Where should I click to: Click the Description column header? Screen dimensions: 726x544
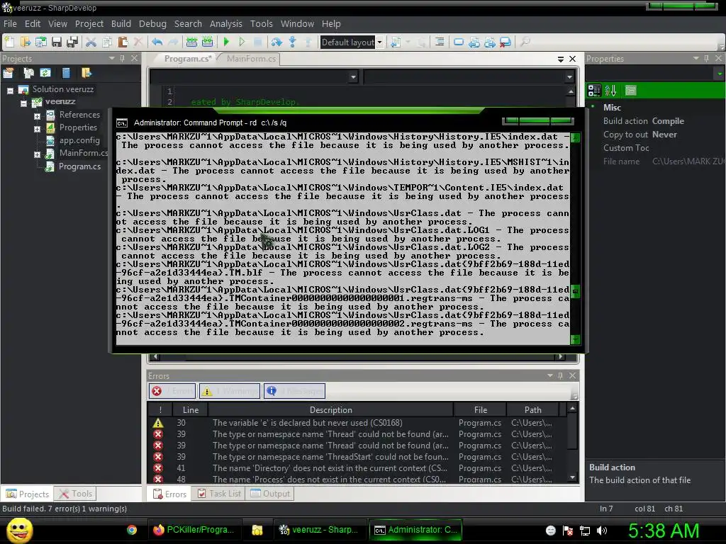click(330, 410)
